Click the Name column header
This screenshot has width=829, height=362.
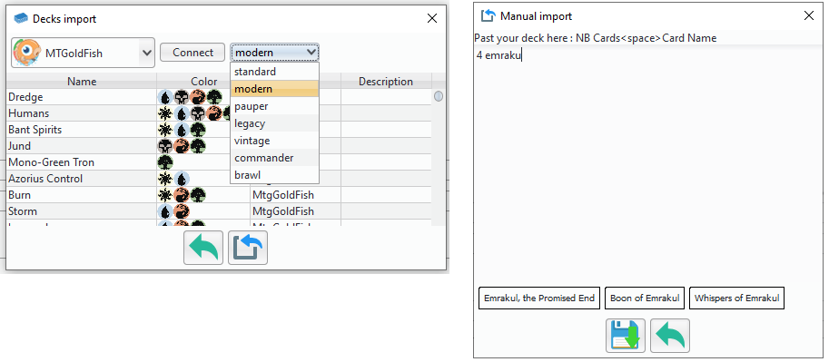(x=82, y=82)
